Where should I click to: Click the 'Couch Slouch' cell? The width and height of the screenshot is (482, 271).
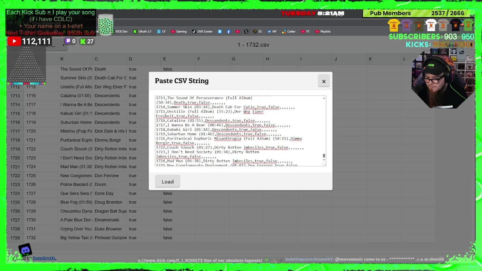75,149
